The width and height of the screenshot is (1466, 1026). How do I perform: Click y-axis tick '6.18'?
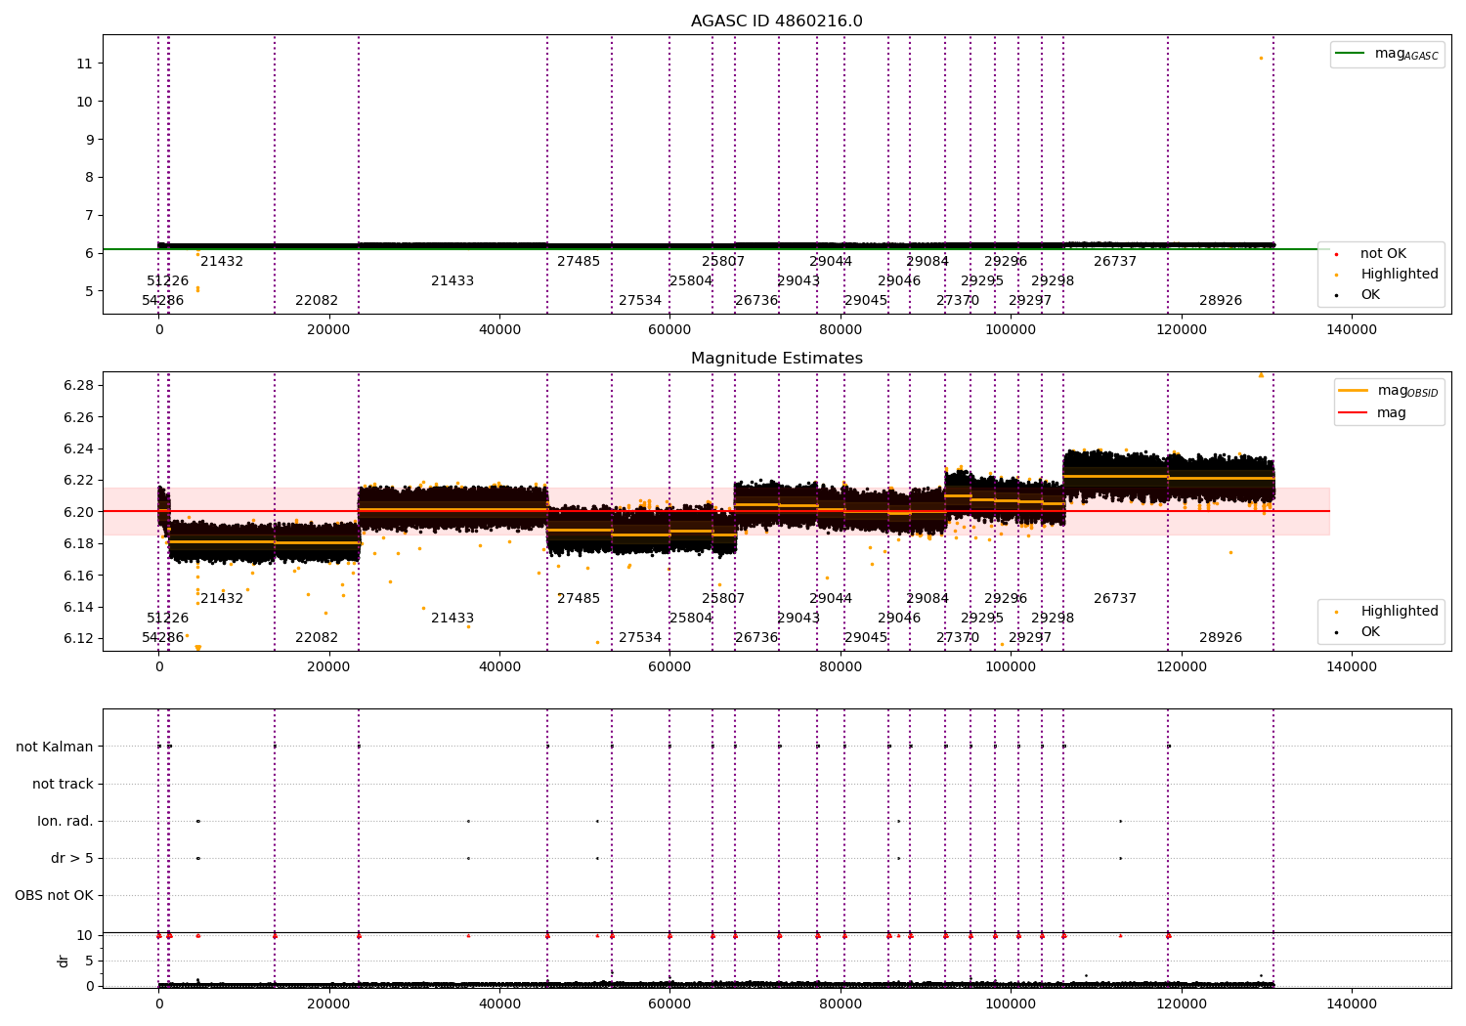pyautogui.click(x=78, y=543)
